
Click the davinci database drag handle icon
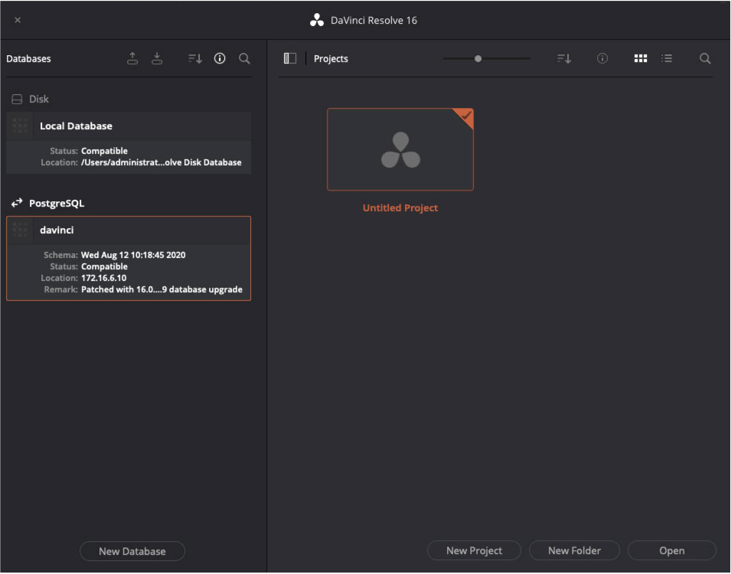coord(20,230)
